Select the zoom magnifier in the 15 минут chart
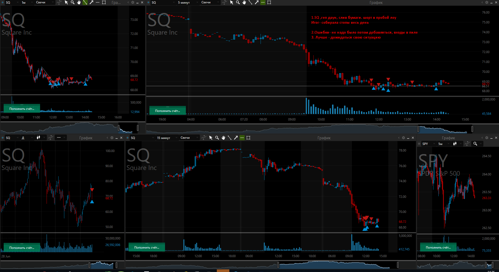Viewport: 499px width, 272px height. tap(217, 138)
